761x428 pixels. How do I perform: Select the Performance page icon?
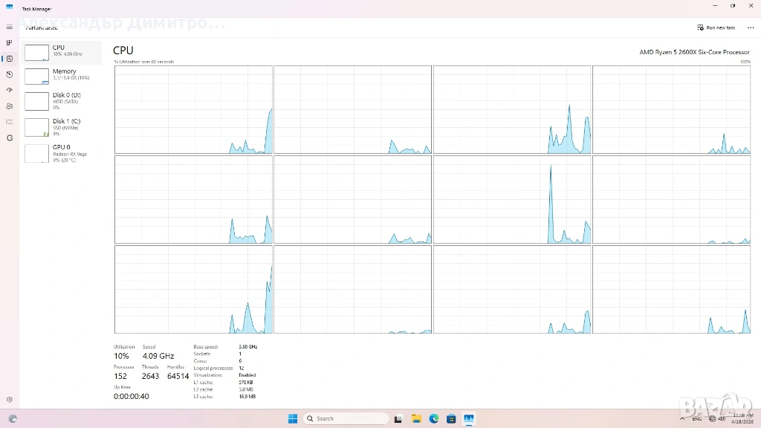point(9,59)
